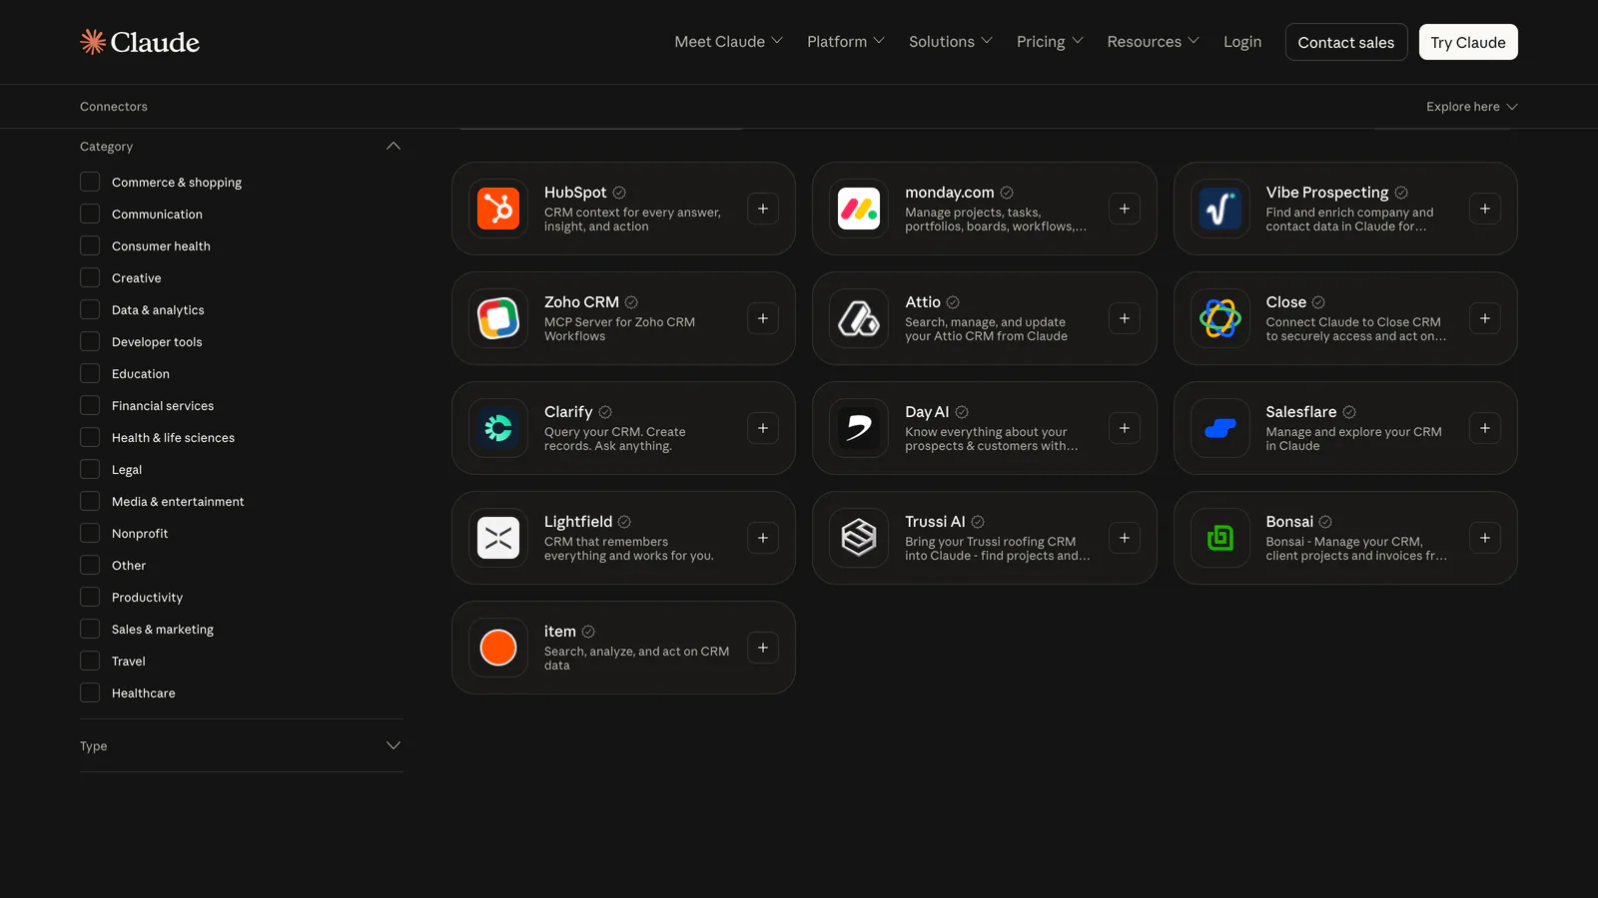The width and height of the screenshot is (1598, 898).
Task: Open the Salesflare connector icon
Action: [1220, 428]
